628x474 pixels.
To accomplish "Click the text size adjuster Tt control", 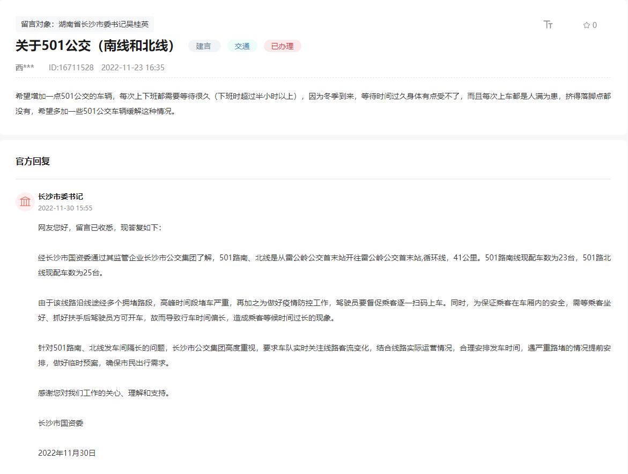I will coord(548,25).
